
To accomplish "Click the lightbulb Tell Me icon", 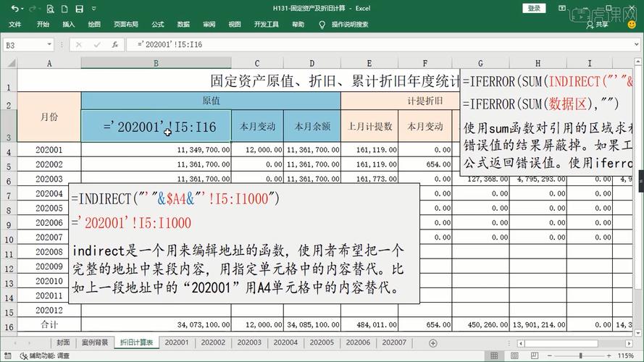I will pyautogui.click(x=322, y=25).
